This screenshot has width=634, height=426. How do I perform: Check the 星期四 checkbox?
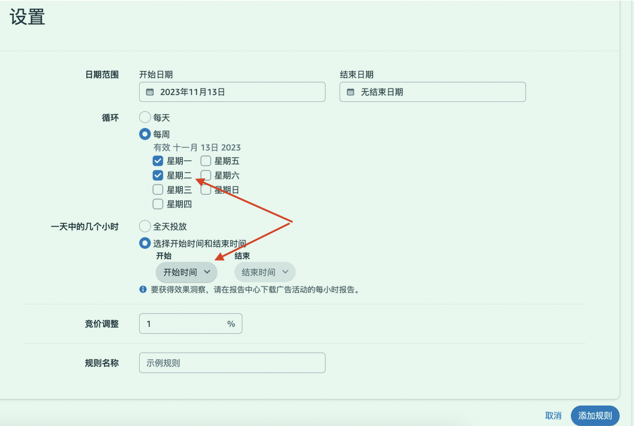tap(157, 204)
